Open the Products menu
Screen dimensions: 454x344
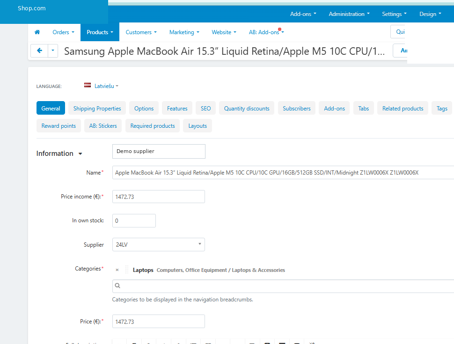pos(100,32)
